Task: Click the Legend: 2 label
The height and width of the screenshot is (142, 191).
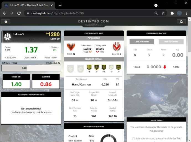Action: (117, 54)
